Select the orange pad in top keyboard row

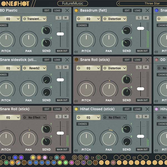tap(39, 158)
